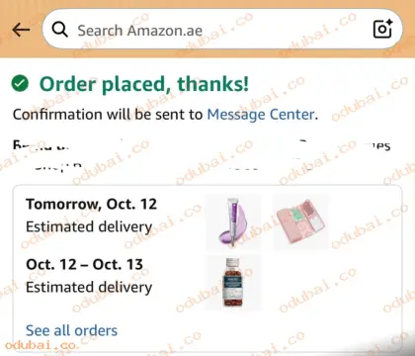Click Estimated delivery under Oct. 12 – Oct. 13
The width and height of the screenshot is (415, 356).
pyautogui.click(x=89, y=287)
